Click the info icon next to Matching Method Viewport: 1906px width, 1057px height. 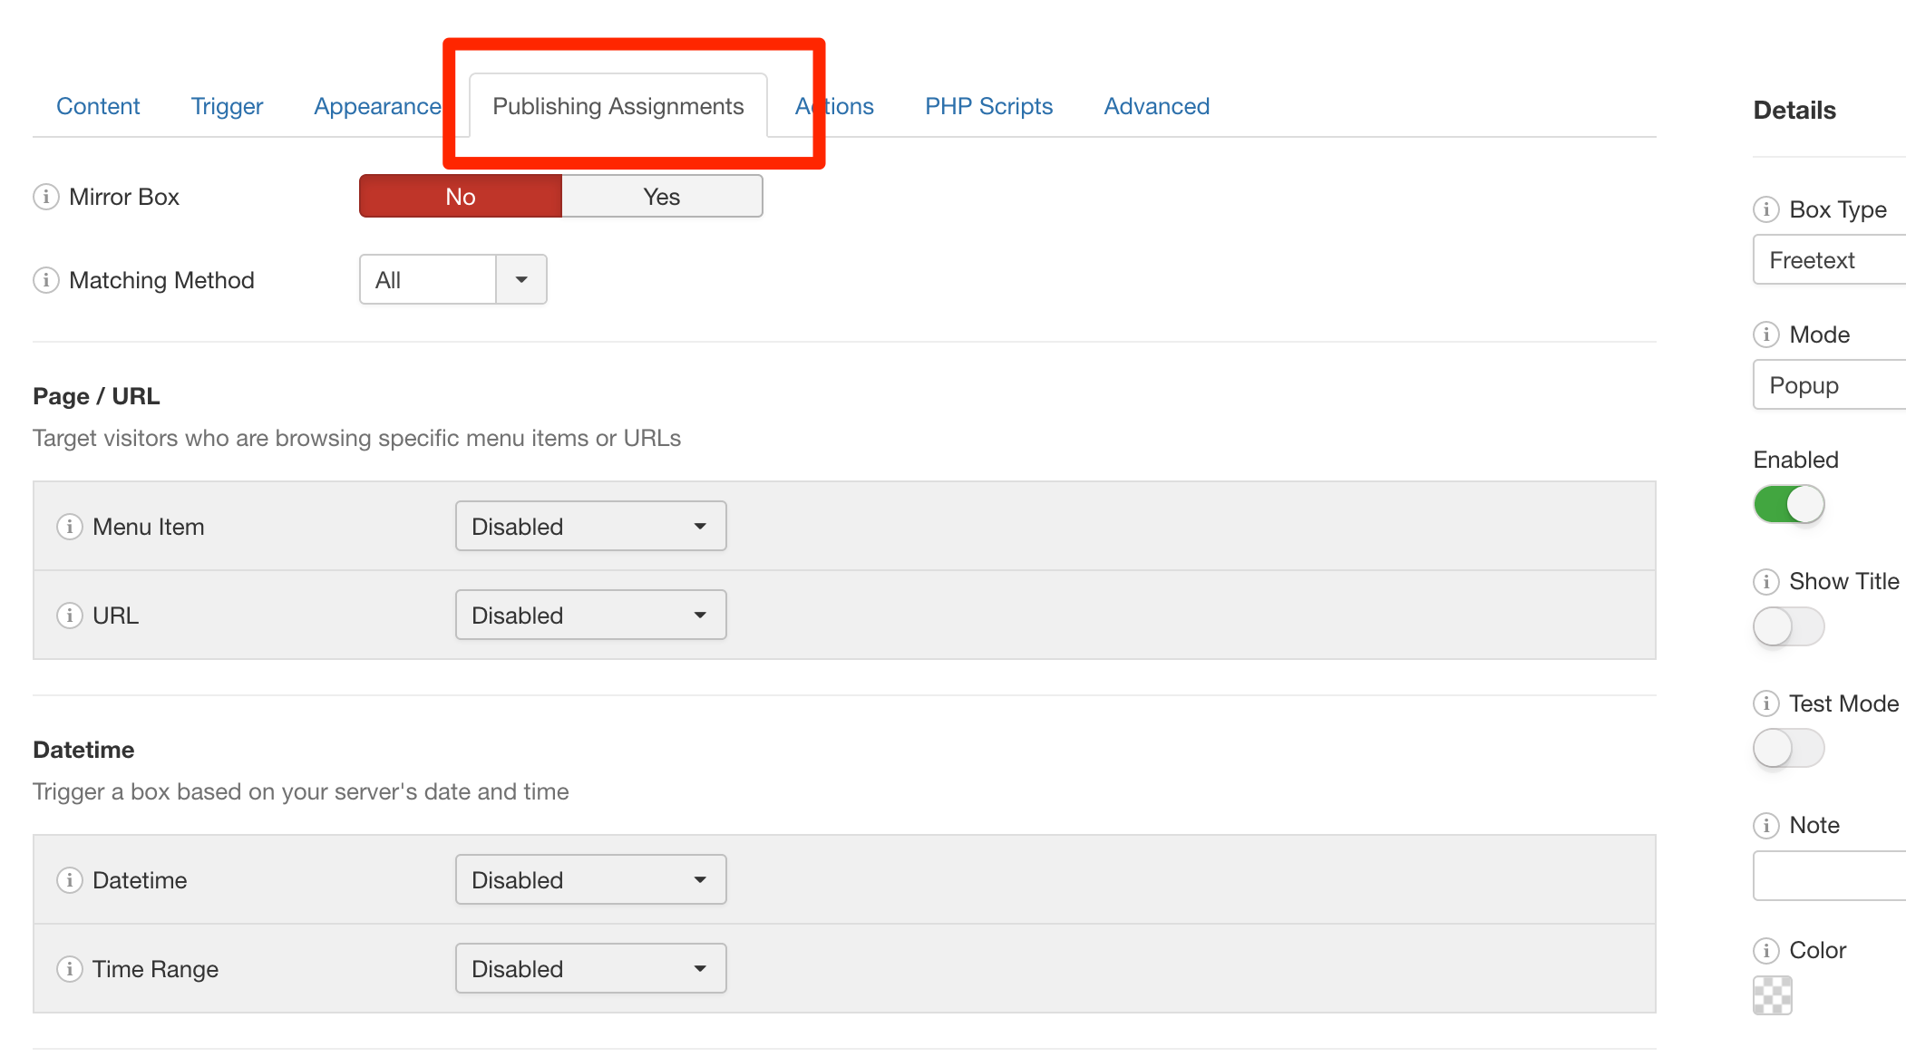click(x=46, y=280)
